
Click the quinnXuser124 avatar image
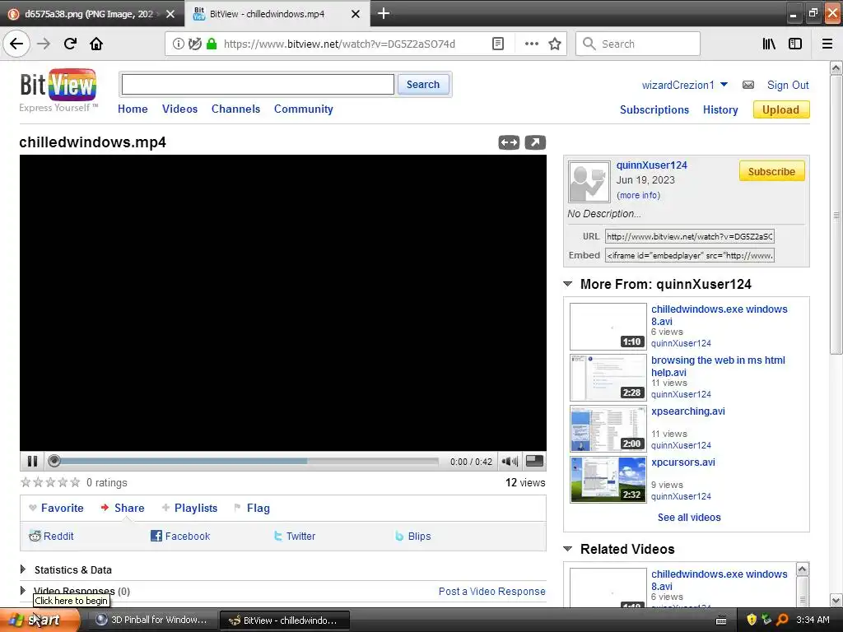pyautogui.click(x=589, y=182)
